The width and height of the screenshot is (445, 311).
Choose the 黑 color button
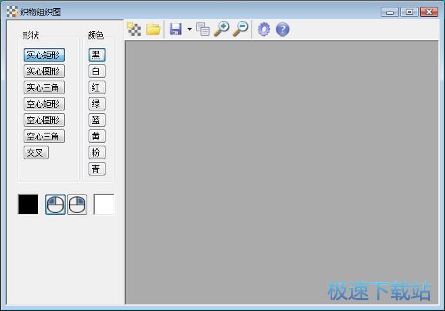tap(97, 55)
